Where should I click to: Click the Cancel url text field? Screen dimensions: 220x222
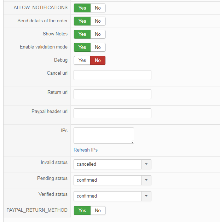[x=112, y=75]
